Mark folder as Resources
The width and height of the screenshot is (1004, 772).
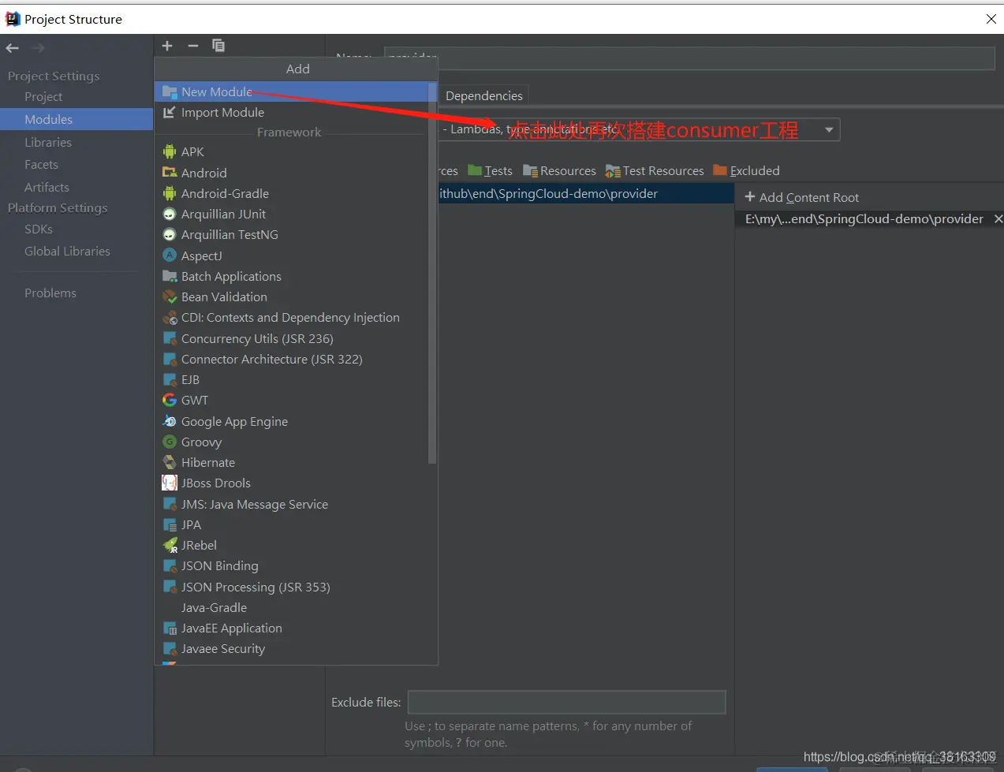coord(559,170)
